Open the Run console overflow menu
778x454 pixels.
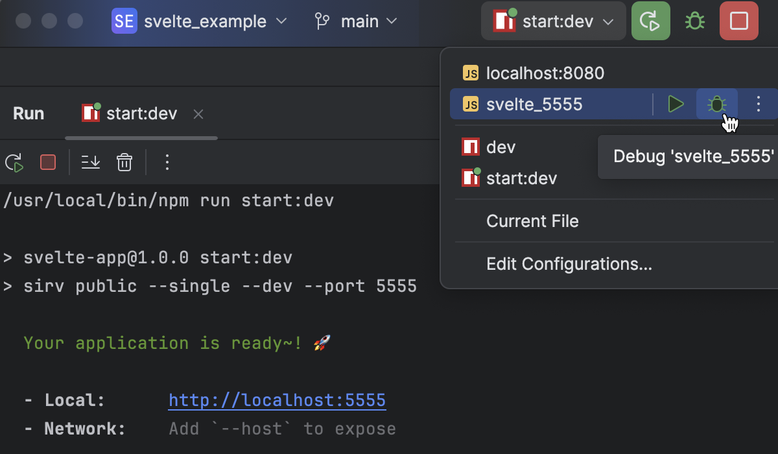pos(167,162)
